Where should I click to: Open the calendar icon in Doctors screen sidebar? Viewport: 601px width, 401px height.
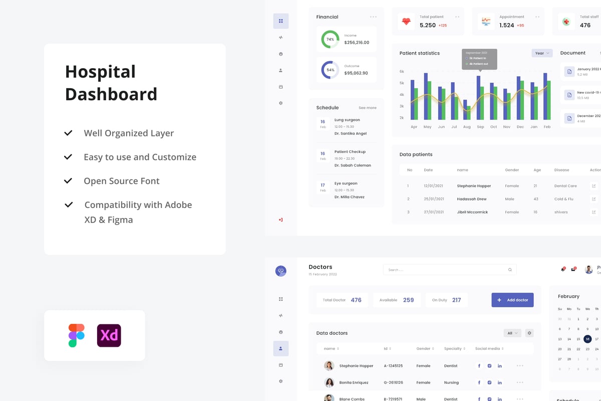(x=280, y=365)
